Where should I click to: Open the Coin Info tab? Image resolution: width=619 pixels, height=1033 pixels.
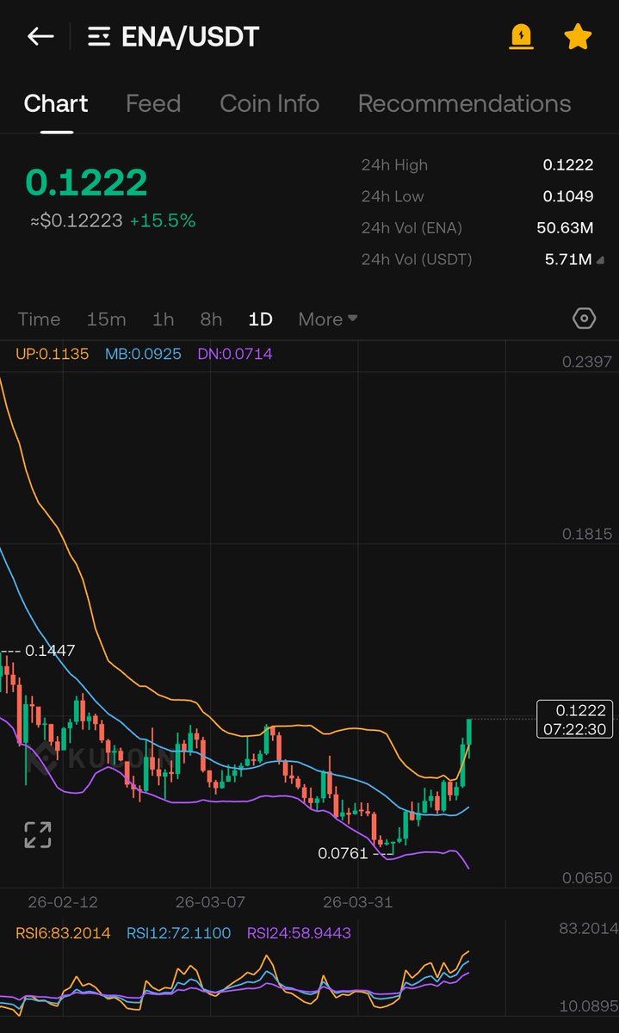269,104
